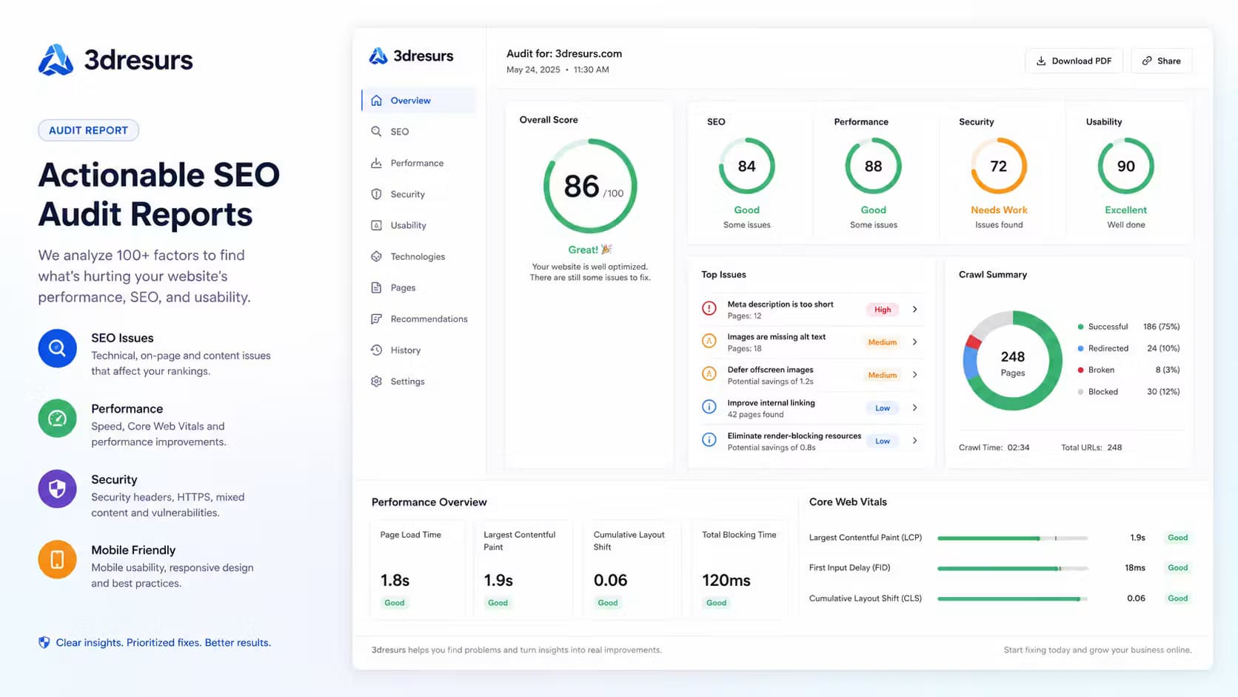Click the Technologies cube icon in sidebar
Image resolution: width=1238 pixels, height=697 pixels.
point(376,256)
